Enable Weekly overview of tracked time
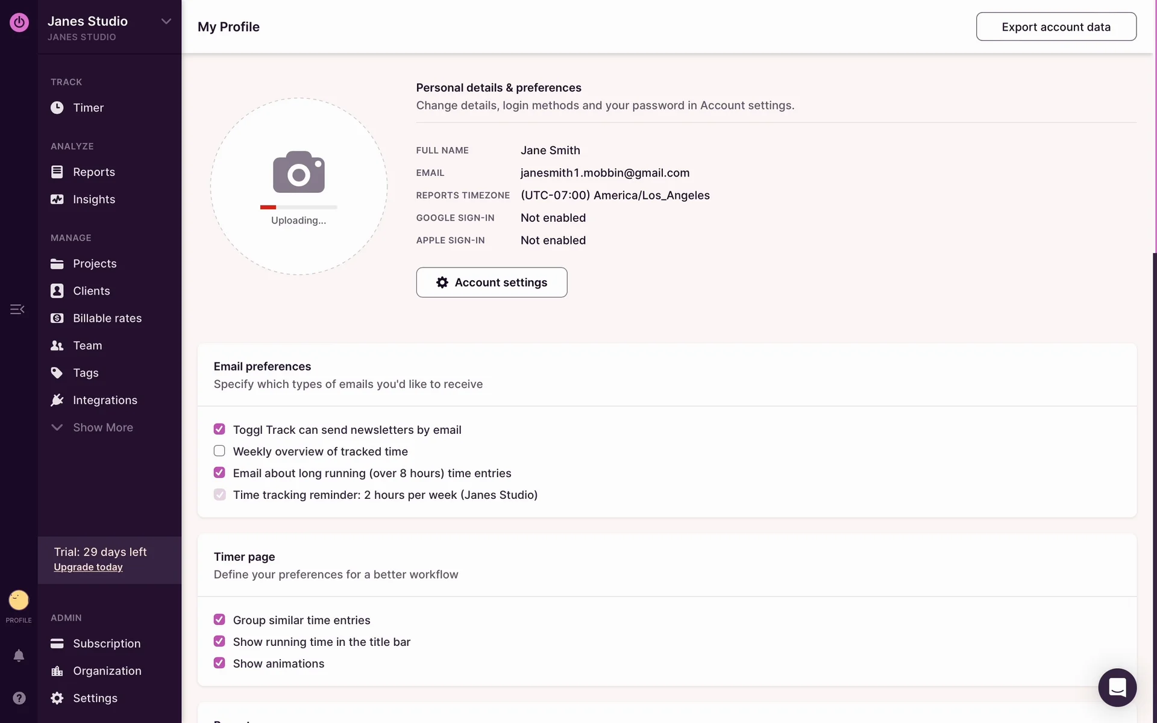This screenshot has height=723, width=1157. coord(219,451)
